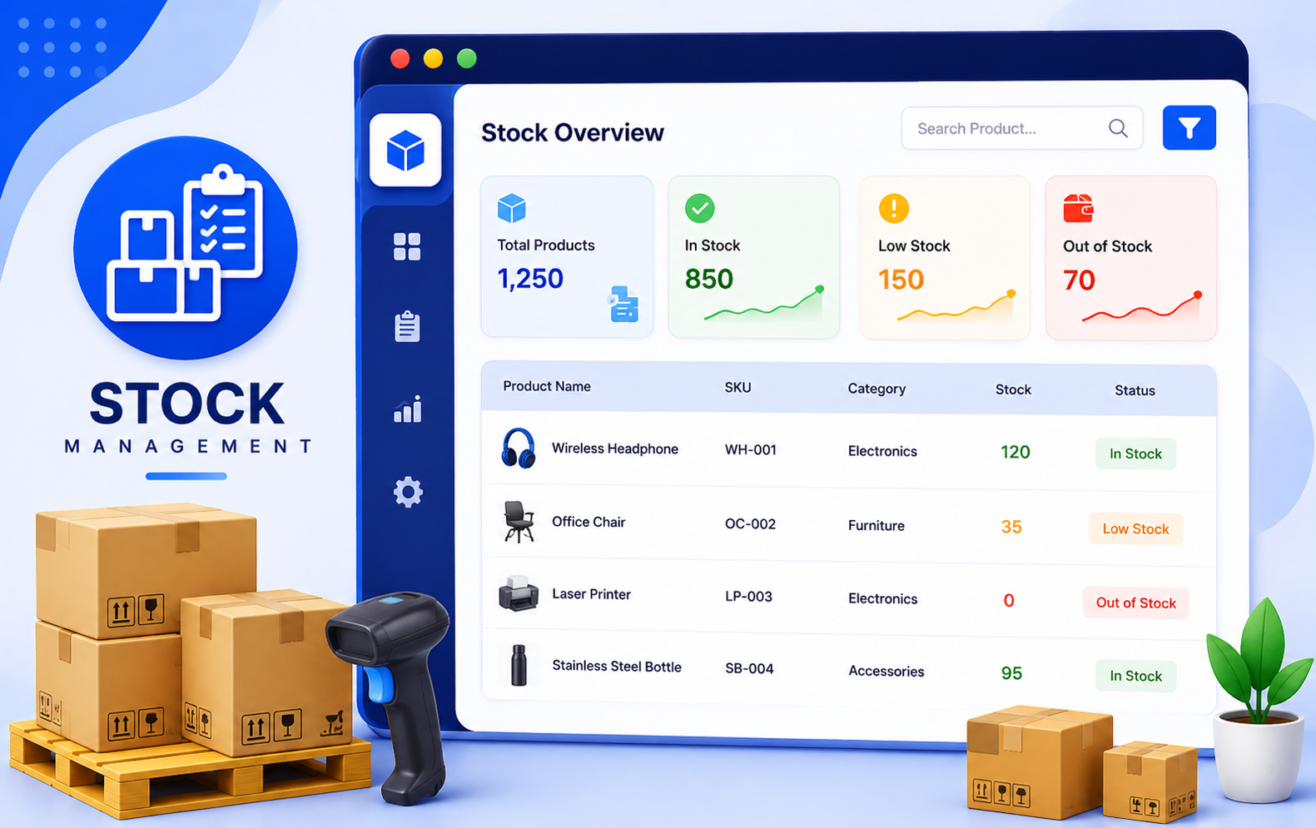Click the headphone icon in Wireless Headphone row
The image size is (1316, 828).
pyautogui.click(x=518, y=448)
